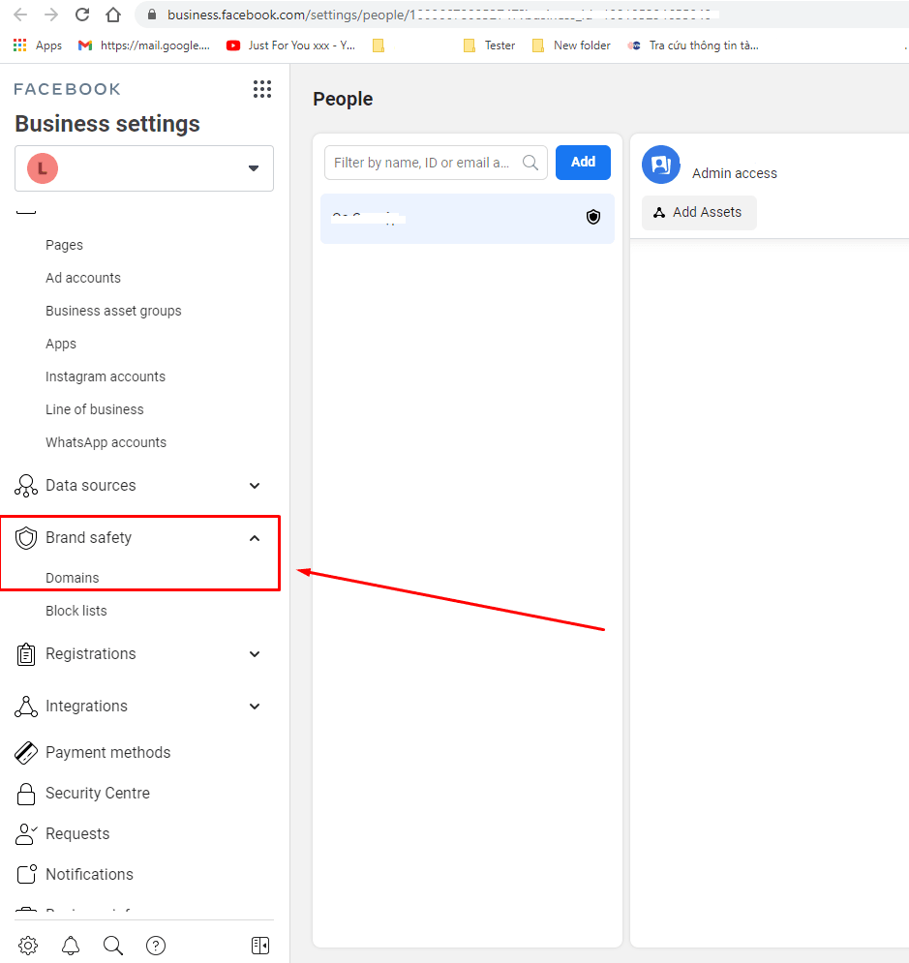Click the FACEBOOK logo text
The width and height of the screenshot is (909, 963).
[67, 89]
